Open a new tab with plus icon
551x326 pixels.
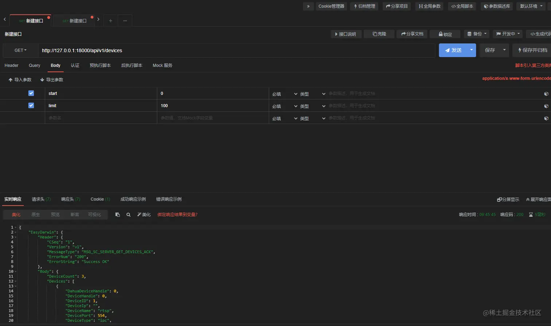coord(110,21)
